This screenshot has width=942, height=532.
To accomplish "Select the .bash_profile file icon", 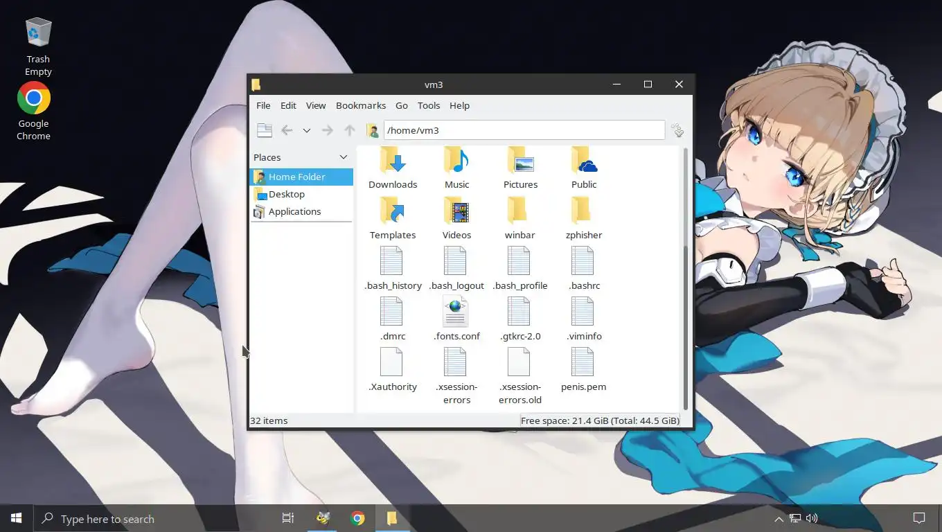I will [x=519, y=261].
